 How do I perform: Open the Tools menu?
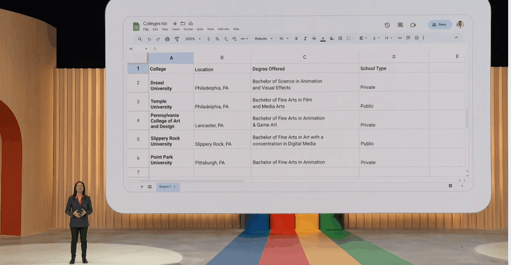pos(211,29)
